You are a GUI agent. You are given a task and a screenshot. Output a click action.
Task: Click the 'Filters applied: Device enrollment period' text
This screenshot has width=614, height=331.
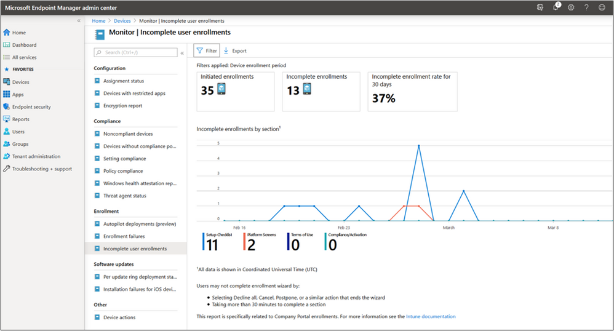241,65
